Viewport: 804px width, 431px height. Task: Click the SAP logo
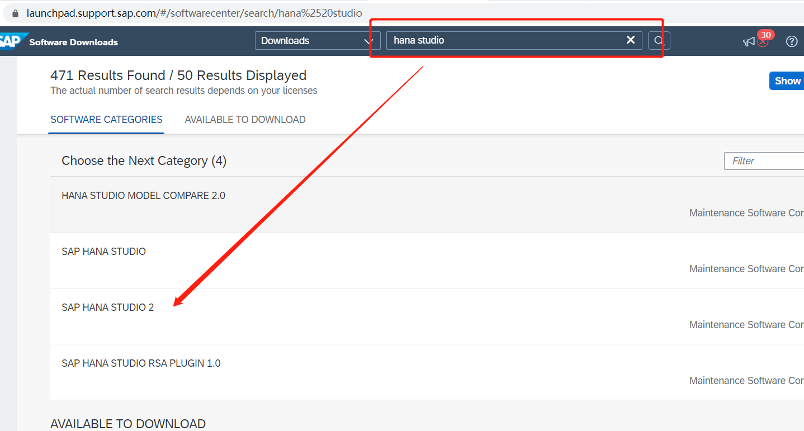pyautogui.click(x=10, y=42)
